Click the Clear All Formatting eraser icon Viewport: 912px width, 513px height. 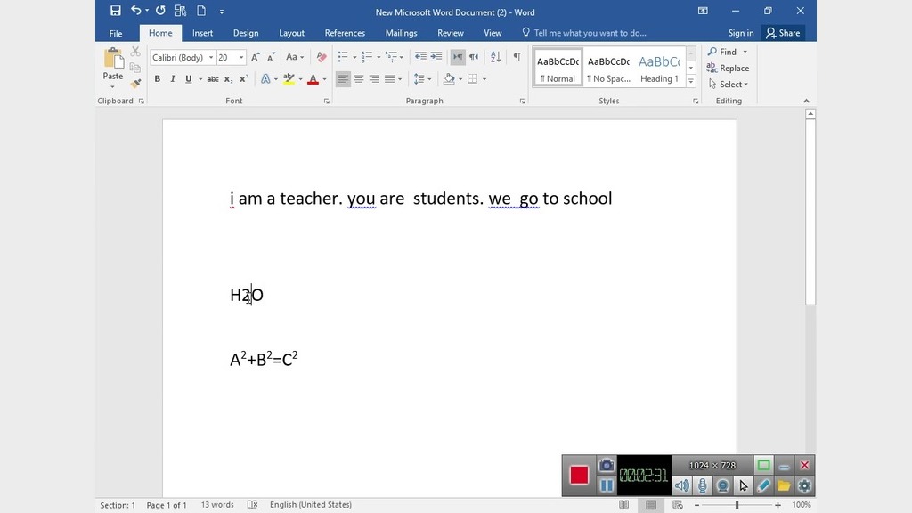coord(322,57)
